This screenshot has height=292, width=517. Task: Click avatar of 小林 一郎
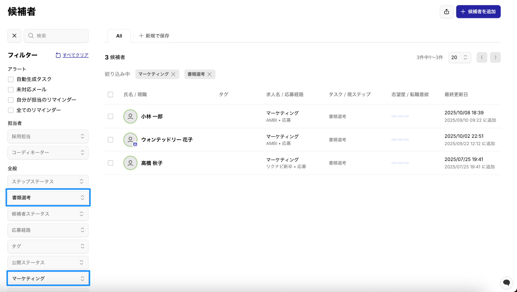click(130, 116)
